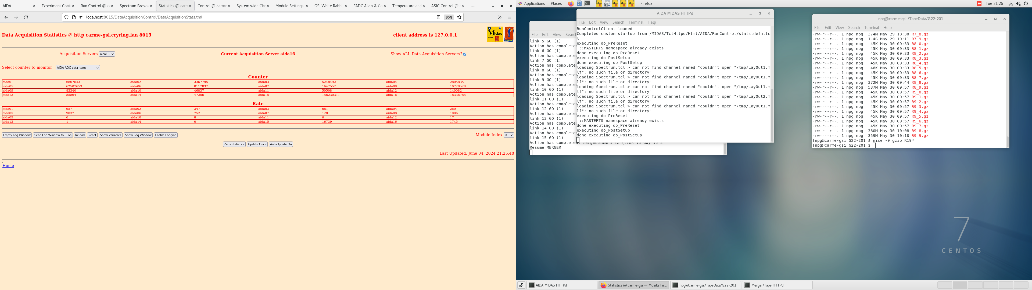Screen dimensions: 1032x290
Task: Open the Module Index dropdown
Action: 508,135
